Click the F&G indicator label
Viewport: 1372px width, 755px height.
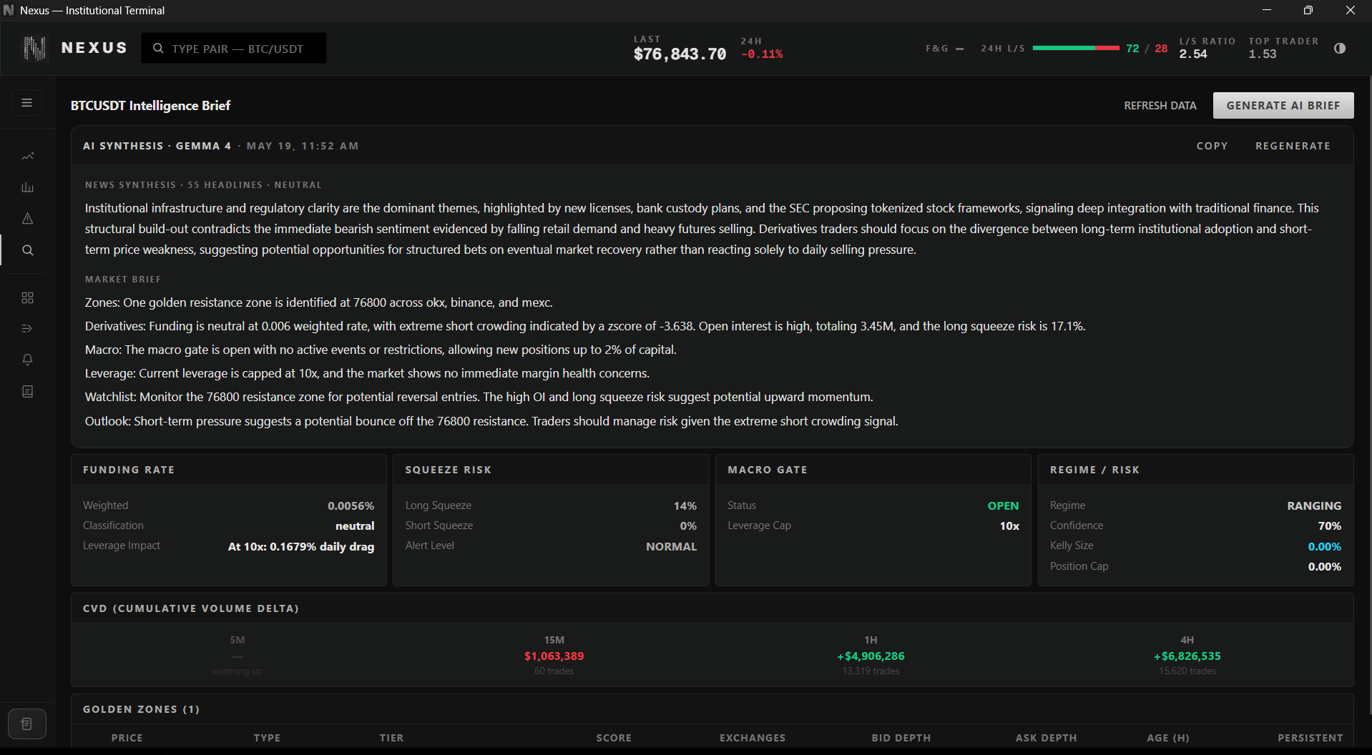click(x=937, y=49)
